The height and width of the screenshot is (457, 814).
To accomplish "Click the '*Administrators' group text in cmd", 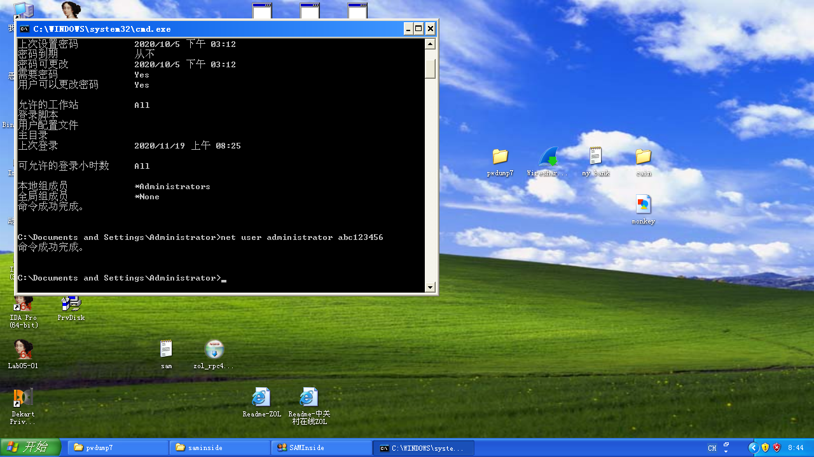I will point(172,187).
